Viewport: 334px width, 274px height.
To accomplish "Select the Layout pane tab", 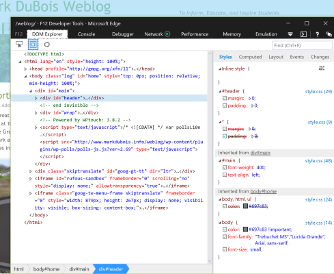I will click(x=276, y=57).
